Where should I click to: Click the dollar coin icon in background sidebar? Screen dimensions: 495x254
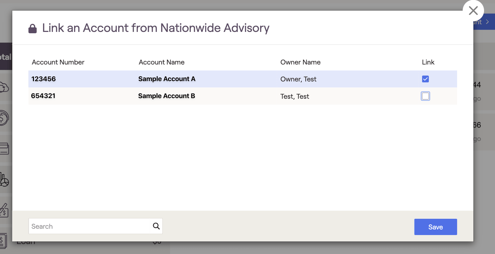[4, 118]
